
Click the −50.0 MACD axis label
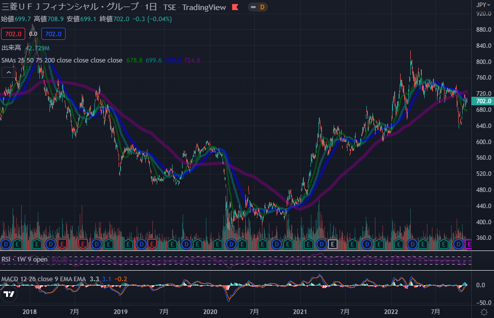483,302
